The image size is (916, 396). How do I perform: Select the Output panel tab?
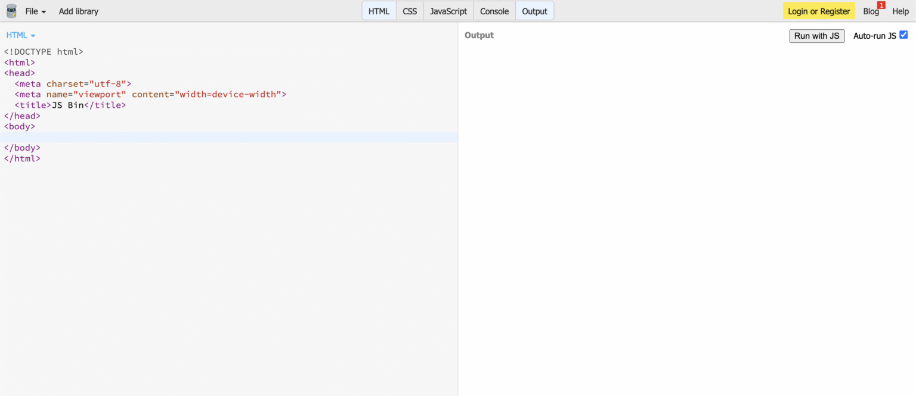(x=534, y=10)
